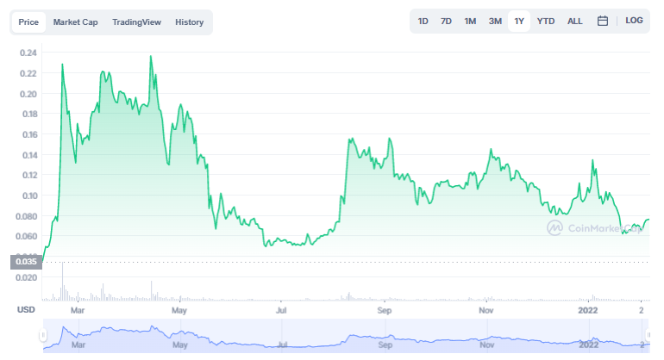Click the USD currency label
The height and width of the screenshot is (360, 664).
pos(26,309)
